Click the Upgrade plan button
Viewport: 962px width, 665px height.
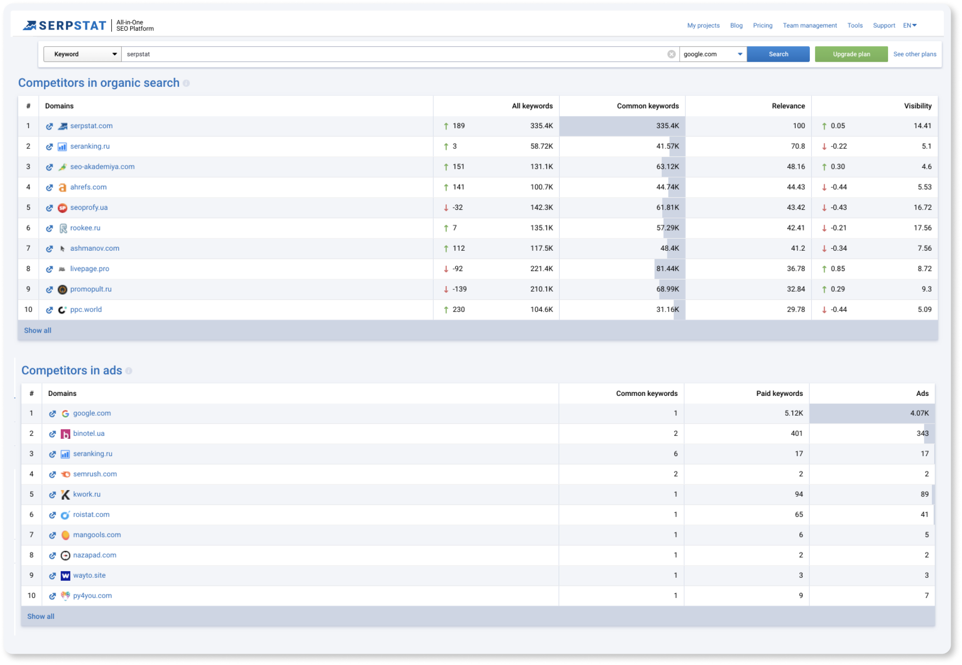pos(851,54)
